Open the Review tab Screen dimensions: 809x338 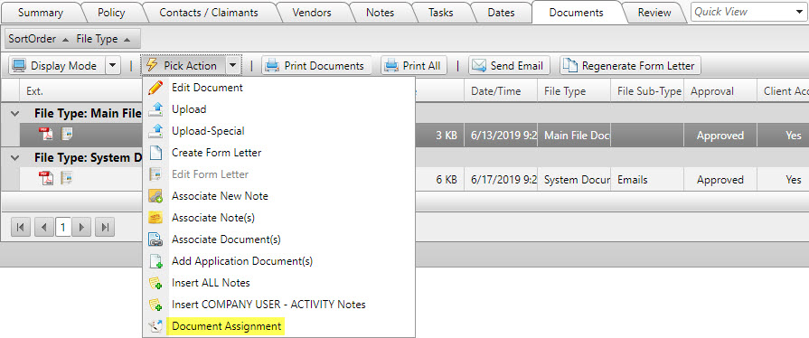click(654, 13)
